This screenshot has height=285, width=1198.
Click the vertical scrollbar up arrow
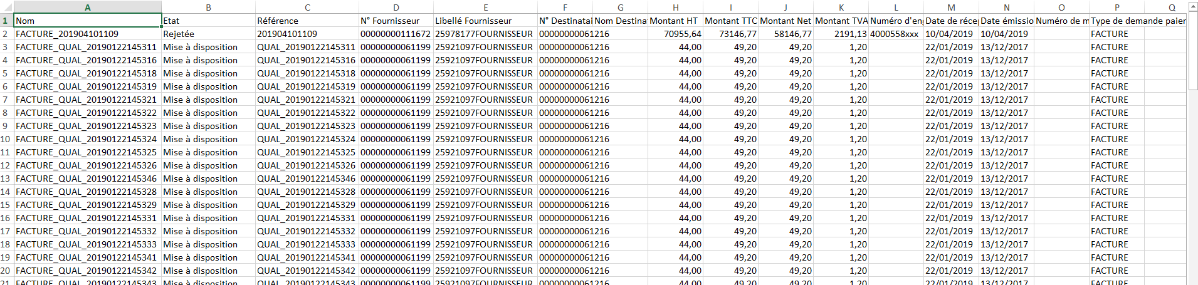1192,5
